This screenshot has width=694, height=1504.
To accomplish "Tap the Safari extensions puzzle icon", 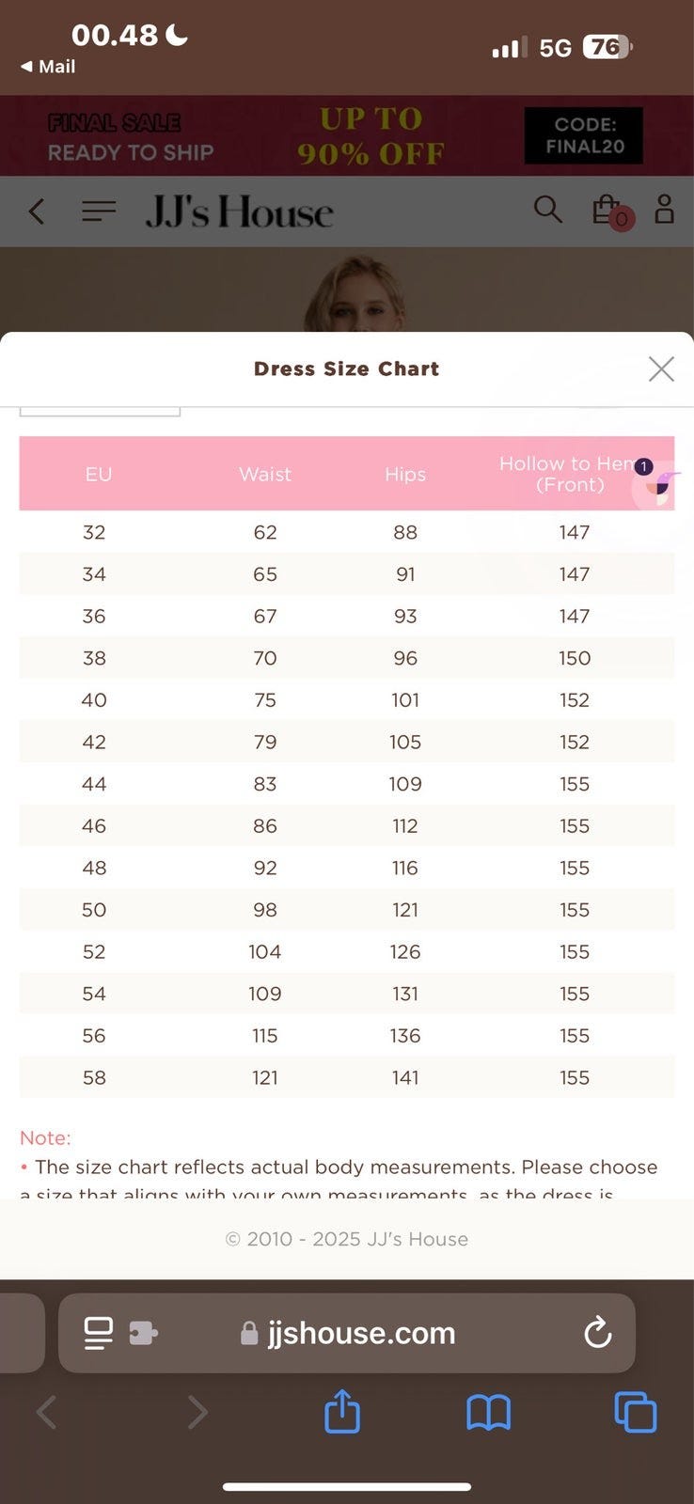I will (143, 1332).
